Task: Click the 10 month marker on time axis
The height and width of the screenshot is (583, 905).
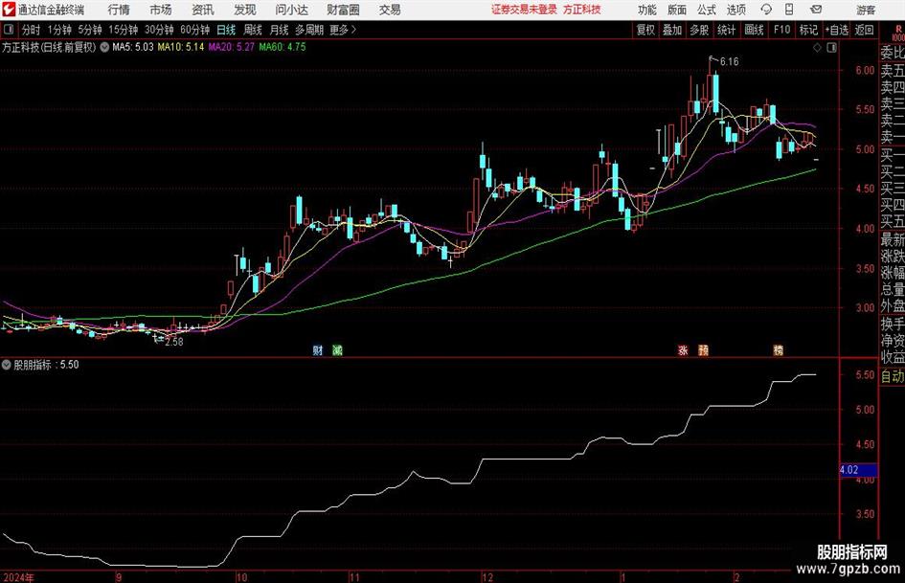Action: click(241, 577)
